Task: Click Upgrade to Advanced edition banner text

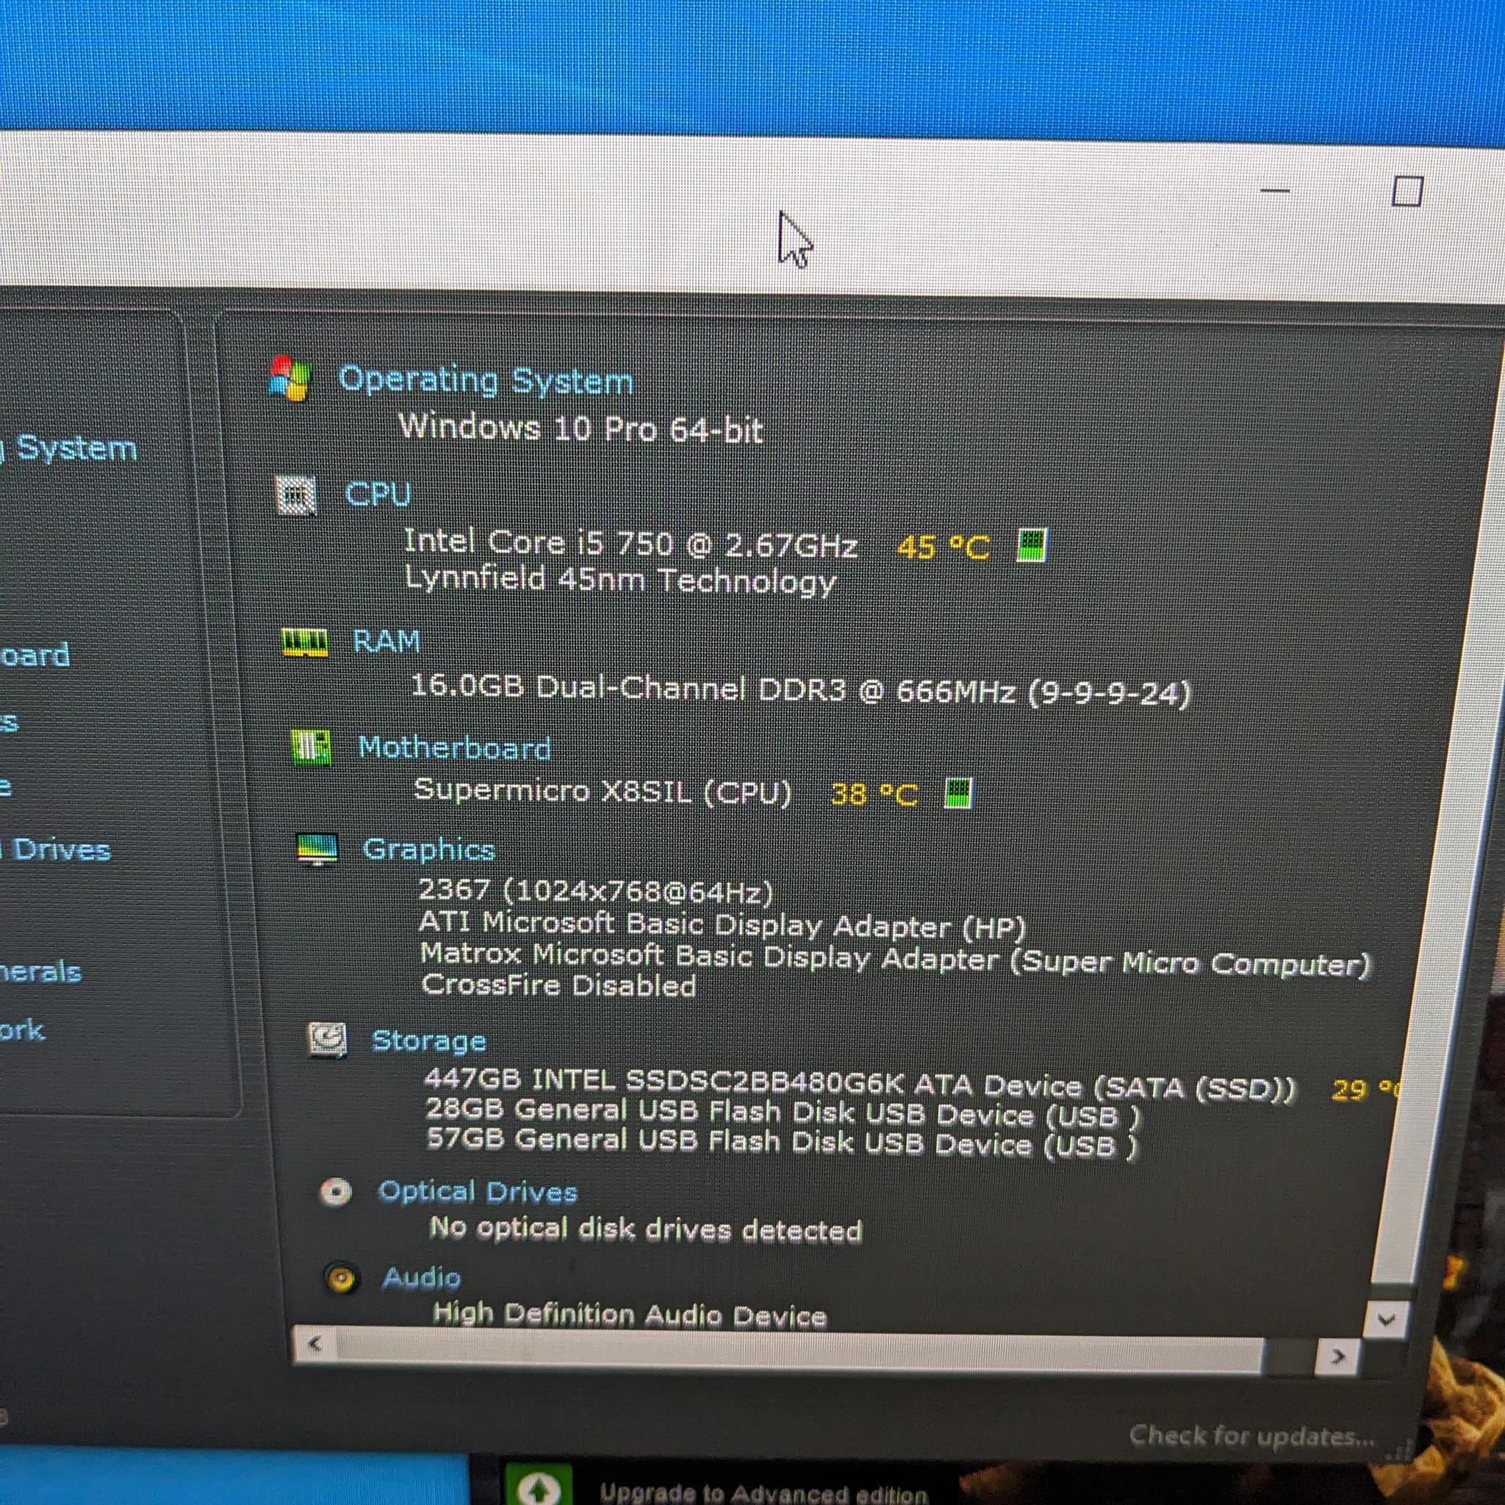Action: click(764, 1493)
